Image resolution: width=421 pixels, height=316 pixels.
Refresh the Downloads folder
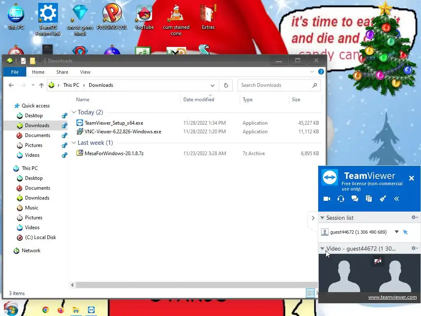point(226,85)
